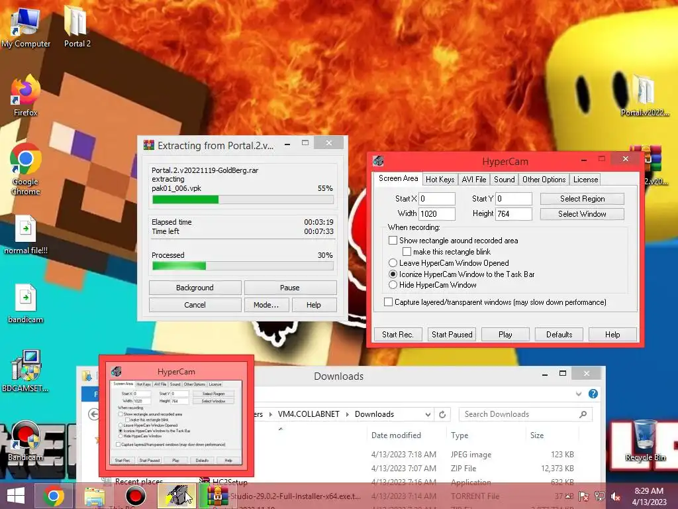This screenshot has height=509, width=678.
Task: Open the Portal 2 desktop folder
Action: point(77,26)
